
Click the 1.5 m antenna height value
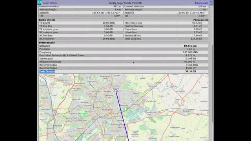203,9
